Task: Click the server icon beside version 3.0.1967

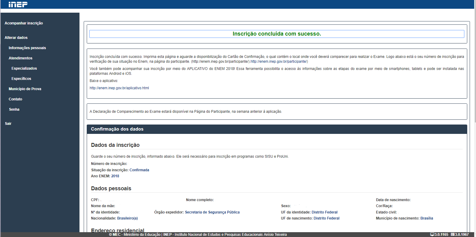Action: pyautogui.click(x=453, y=234)
